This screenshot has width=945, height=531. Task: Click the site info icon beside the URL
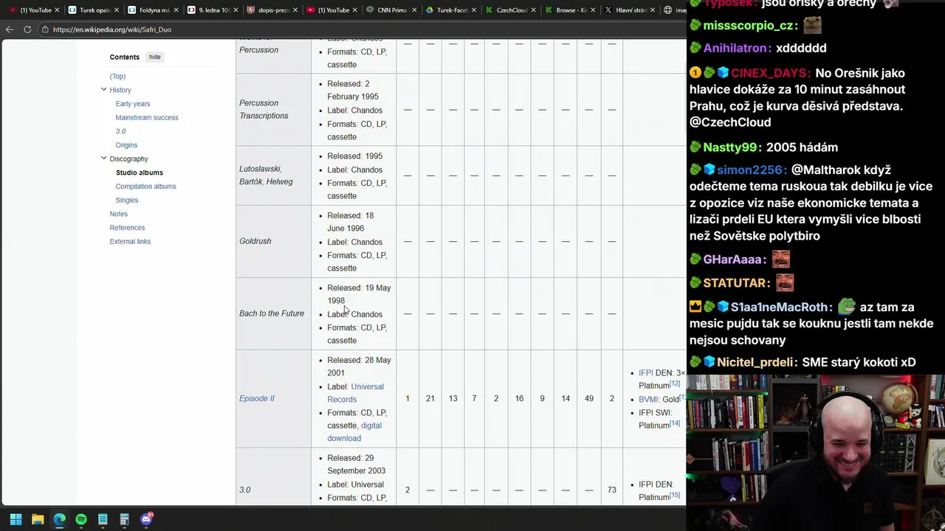tap(46, 29)
